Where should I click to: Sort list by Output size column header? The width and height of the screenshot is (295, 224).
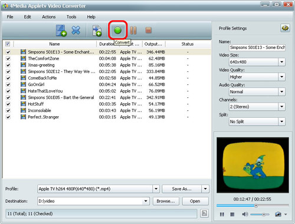(x=153, y=44)
